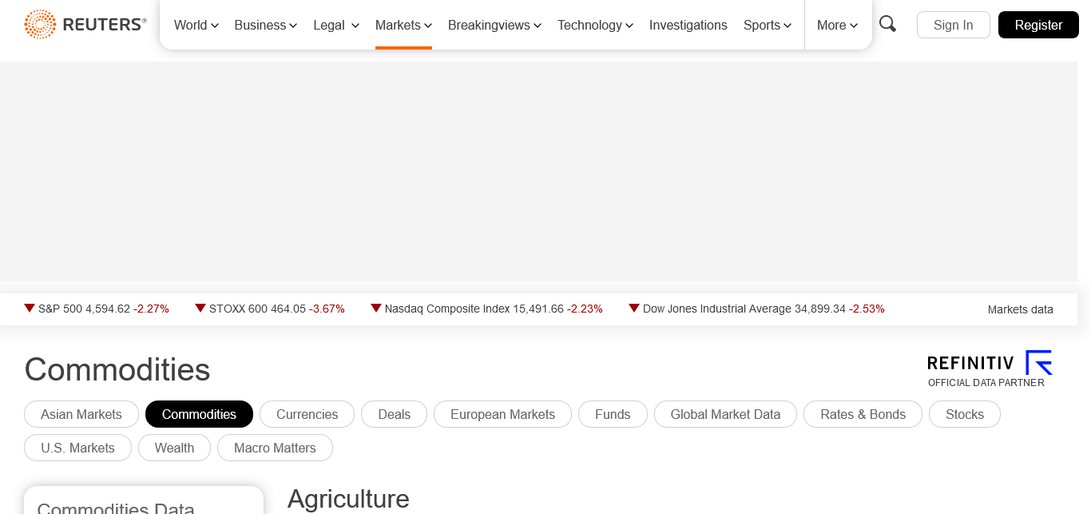The image size is (1091, 514).
Task: Click the Refinitiv data partner logo
Action: click(x=990, y=369)
